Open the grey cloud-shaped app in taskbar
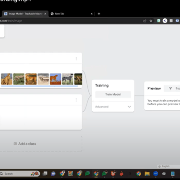The height and width of the screenshot is (180, 180). [x=164, y=174]
